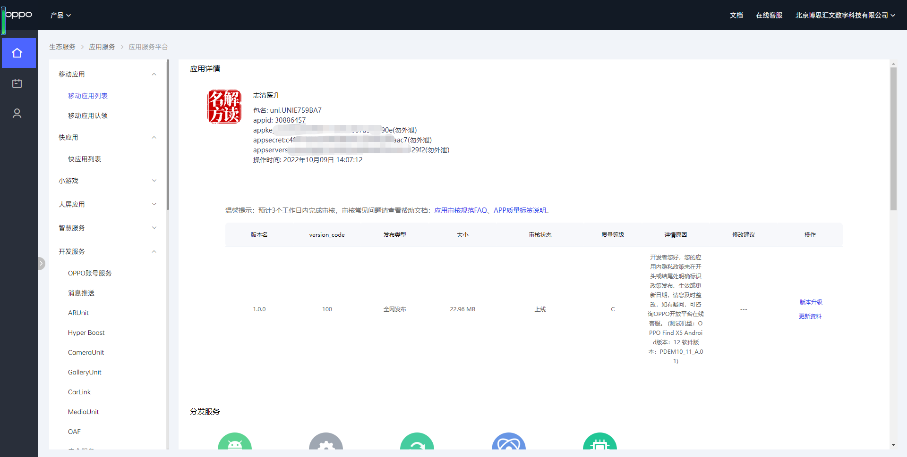Screen dimensions: 907x457
Task: Open the calendar icon in left rail
Action: point(17,83)
